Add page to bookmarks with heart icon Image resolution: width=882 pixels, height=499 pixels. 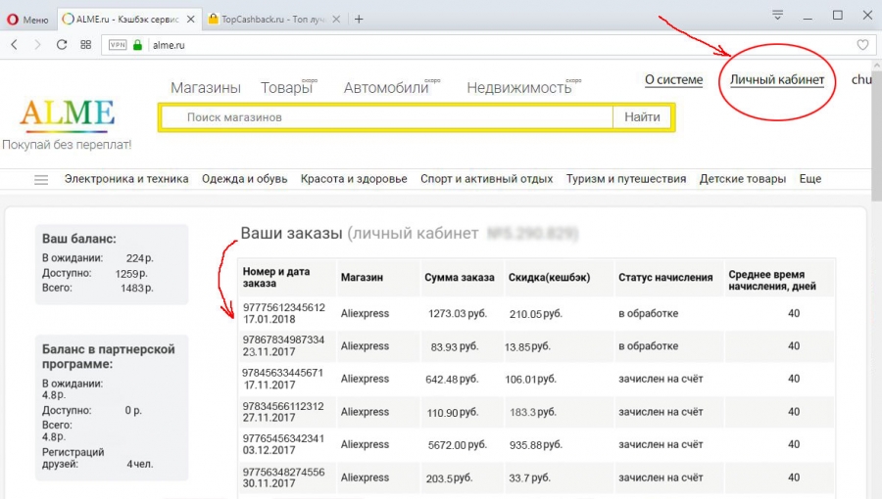(862, 45)
